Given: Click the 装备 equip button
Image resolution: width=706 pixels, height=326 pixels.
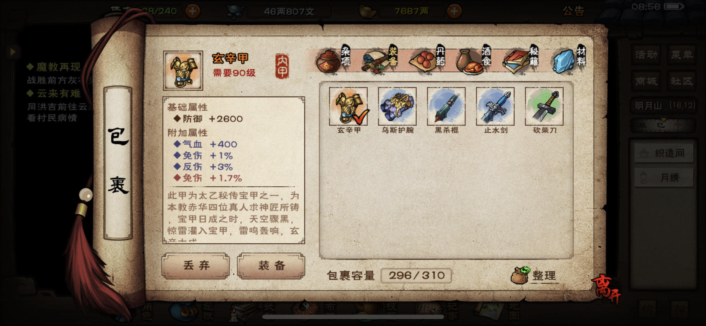Looking at the screenshot, I should click(271, 266).
